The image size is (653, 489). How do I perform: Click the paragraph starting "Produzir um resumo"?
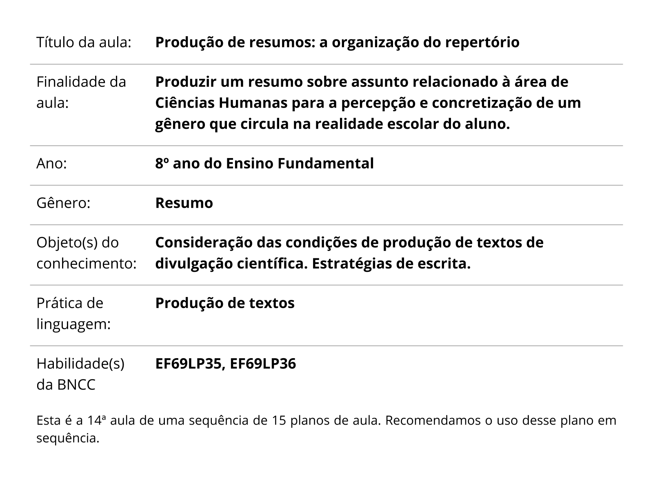(x=367, y=103)
